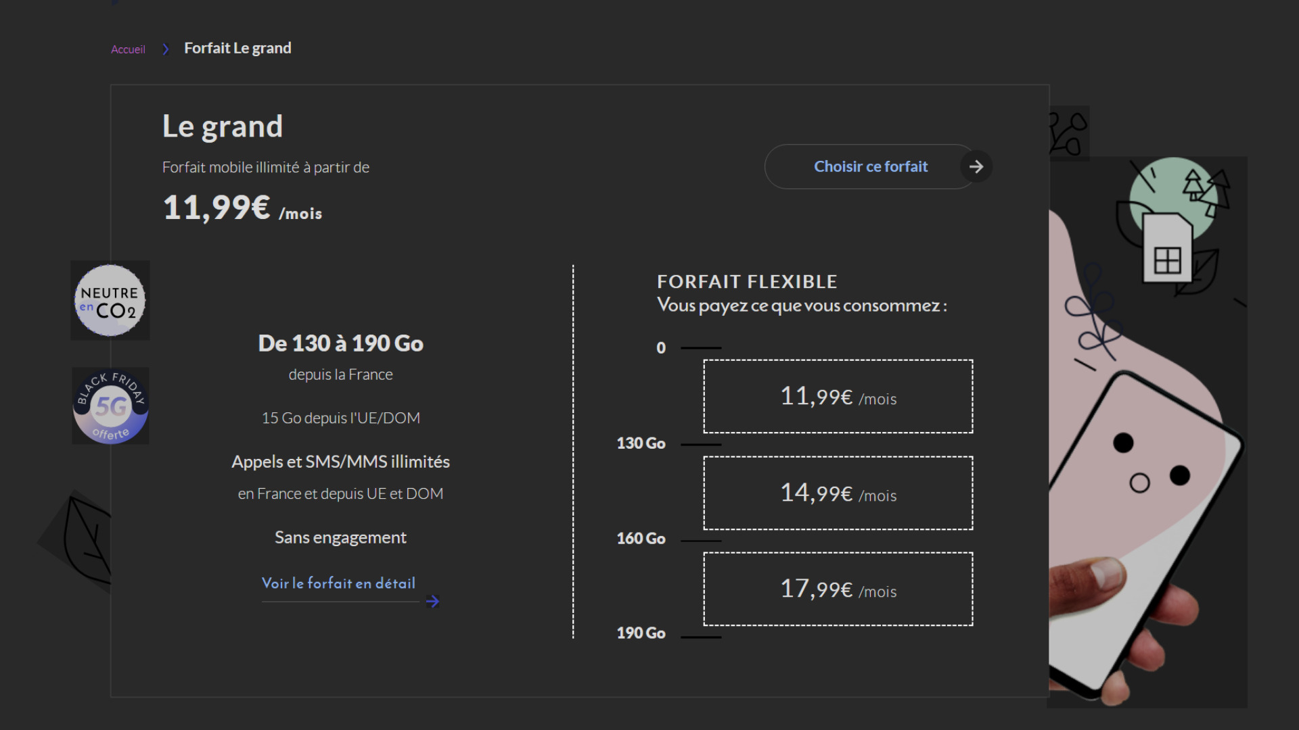Select the 11,99€ /mois price tier box

[838, 396]
